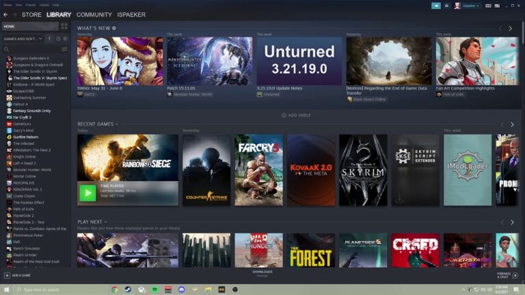Open the tModLoader game cover
This screenshot has width=525, height=295.
pos(468,170)
